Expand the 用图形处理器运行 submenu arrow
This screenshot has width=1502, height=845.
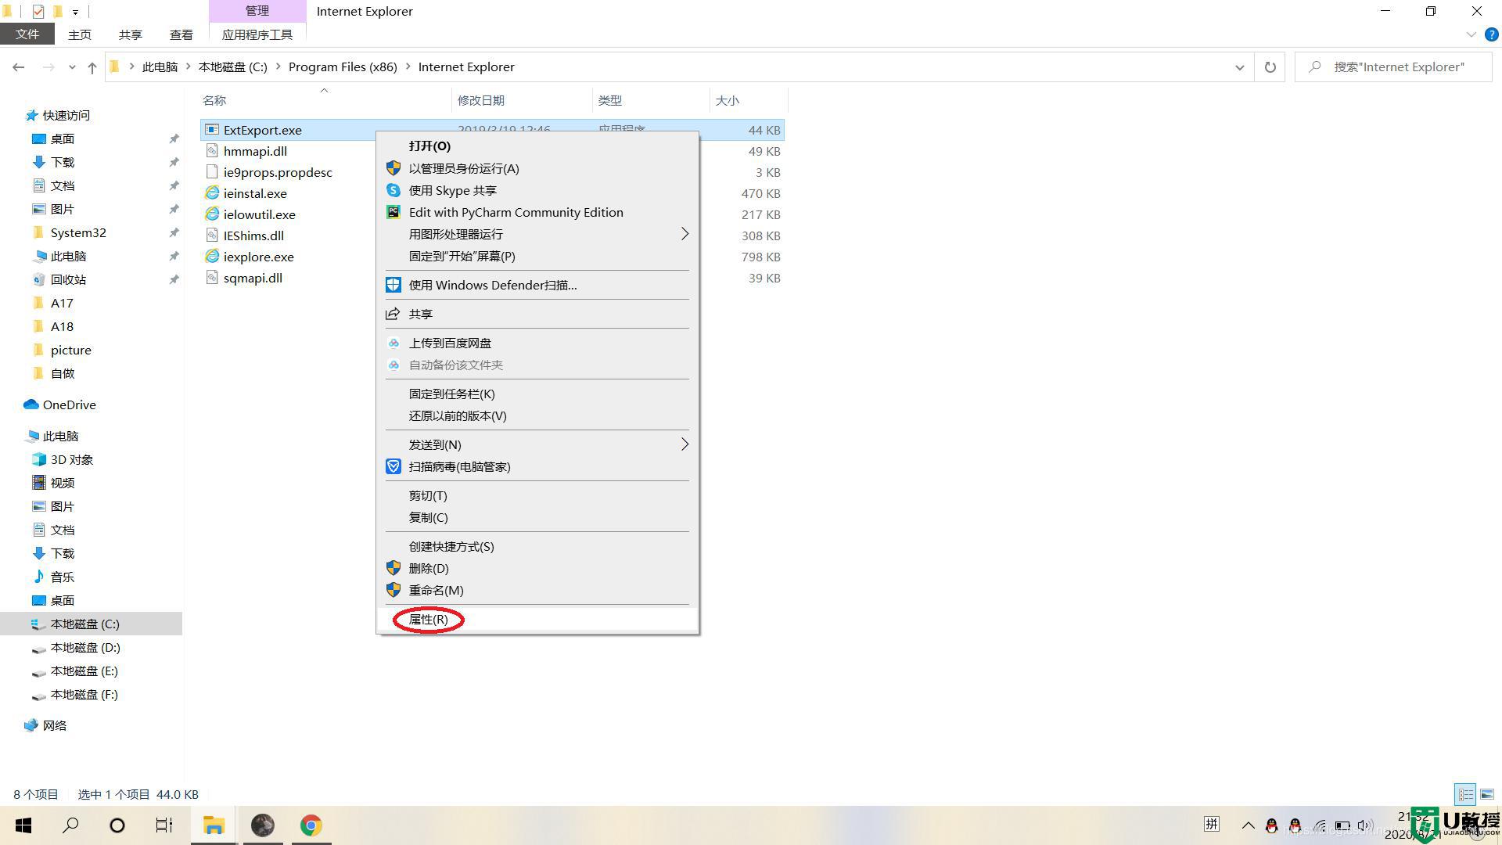click(x=685, y=234)
